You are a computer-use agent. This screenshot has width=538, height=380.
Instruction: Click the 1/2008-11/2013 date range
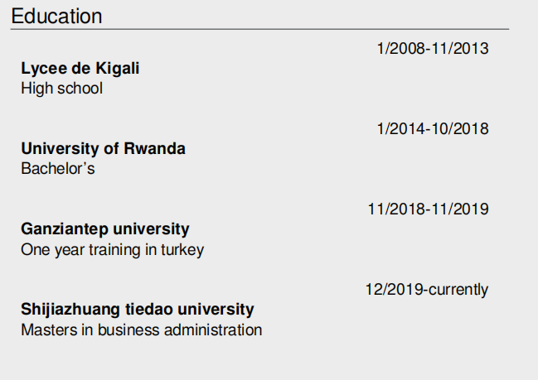(x=432, y=49)
